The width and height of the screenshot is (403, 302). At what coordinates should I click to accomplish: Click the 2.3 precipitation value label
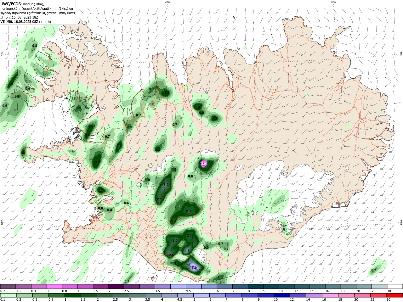pos(188,211)
